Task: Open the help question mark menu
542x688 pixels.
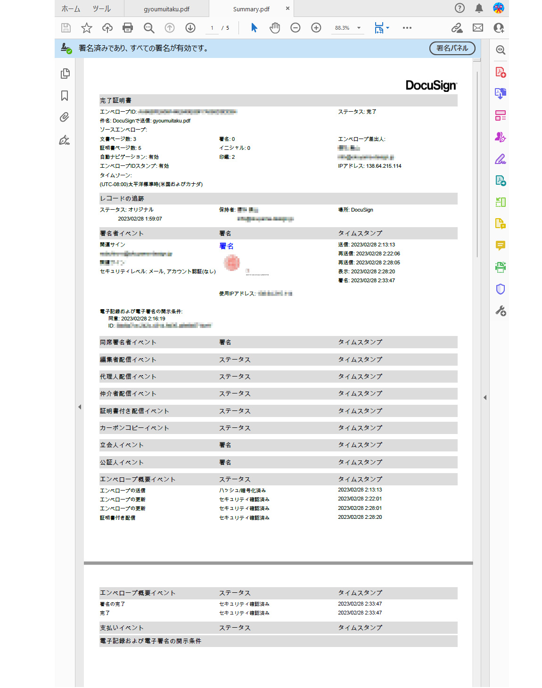Action: click(x=460, y=8)
